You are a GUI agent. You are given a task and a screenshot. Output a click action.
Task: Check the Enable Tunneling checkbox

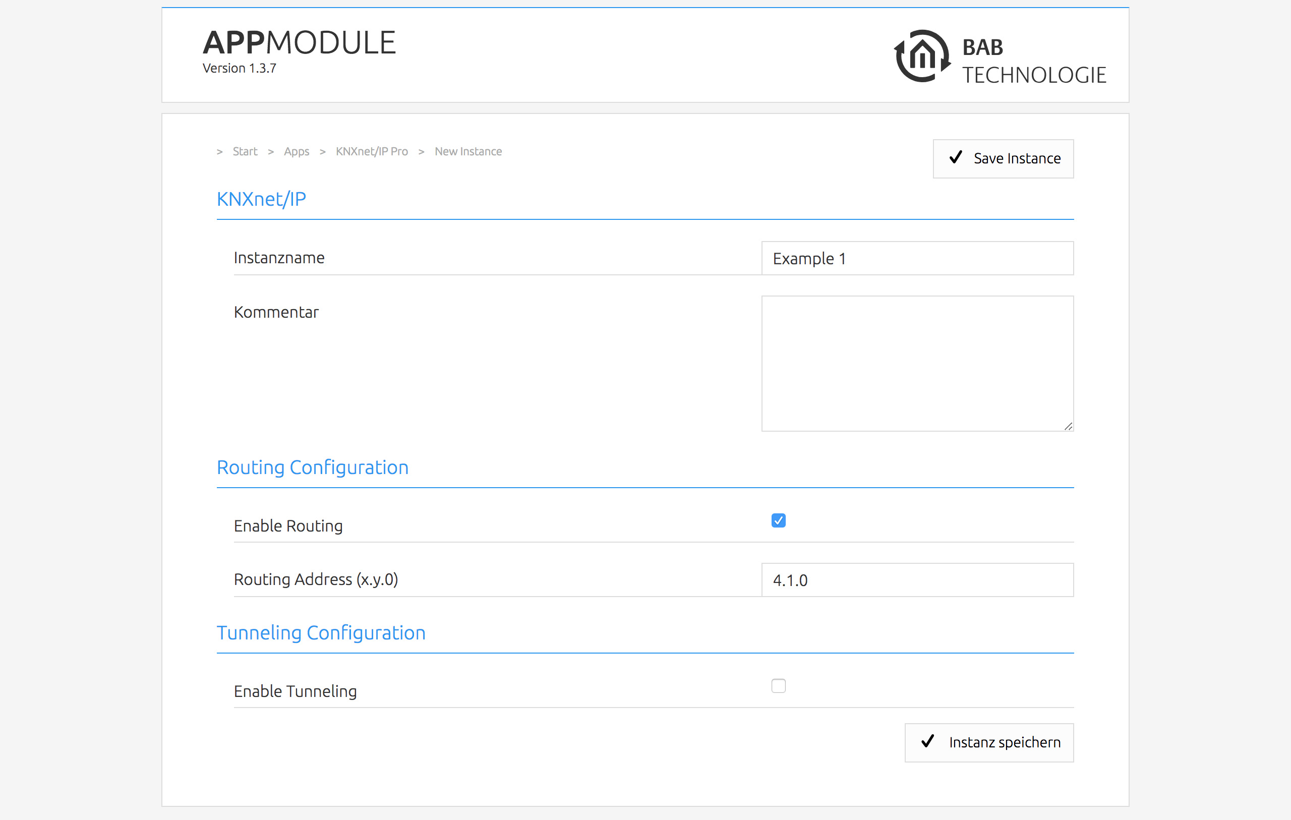coord(779,686)
